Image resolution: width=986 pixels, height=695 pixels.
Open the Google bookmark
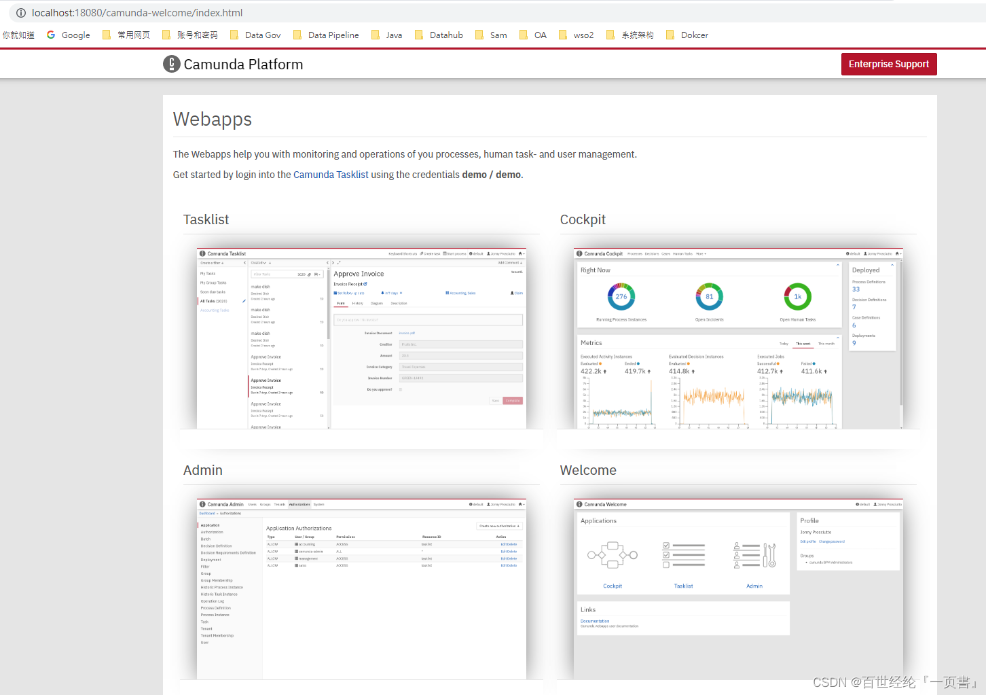pyautogui.click(x=68, y=35)
